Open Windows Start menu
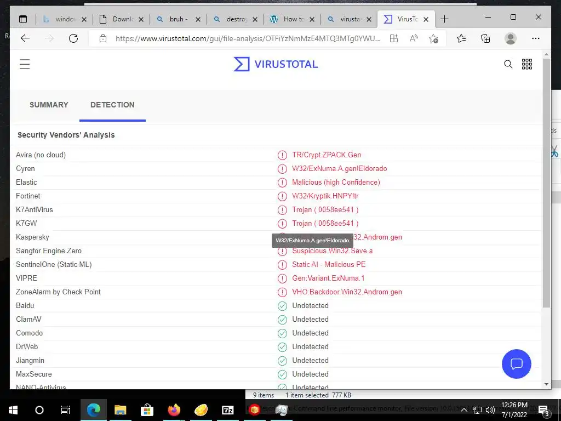 [13, 410]
